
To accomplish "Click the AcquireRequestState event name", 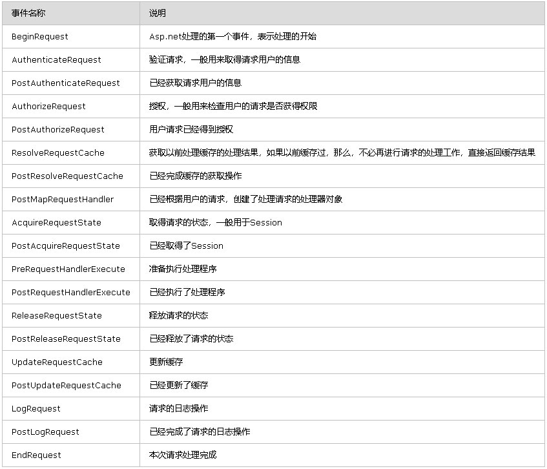I will (x=56, y=223).
